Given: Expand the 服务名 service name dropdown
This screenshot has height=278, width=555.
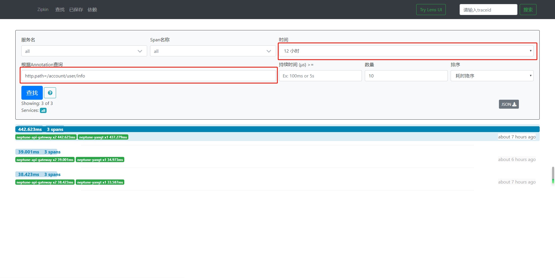Looking at the screenshot, I should pos(84,51).
